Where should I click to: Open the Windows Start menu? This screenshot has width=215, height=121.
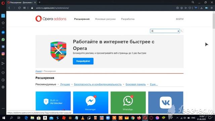tap(4, 118)
